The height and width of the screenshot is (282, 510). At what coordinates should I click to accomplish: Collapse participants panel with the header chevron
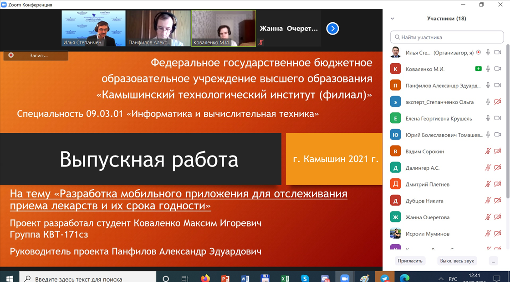point(393,19)
